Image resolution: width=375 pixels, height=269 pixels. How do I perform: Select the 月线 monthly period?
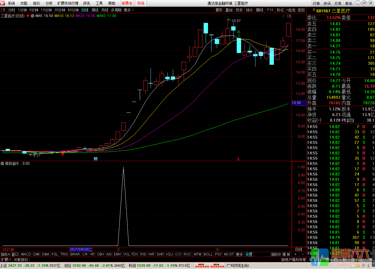(105, 10)
